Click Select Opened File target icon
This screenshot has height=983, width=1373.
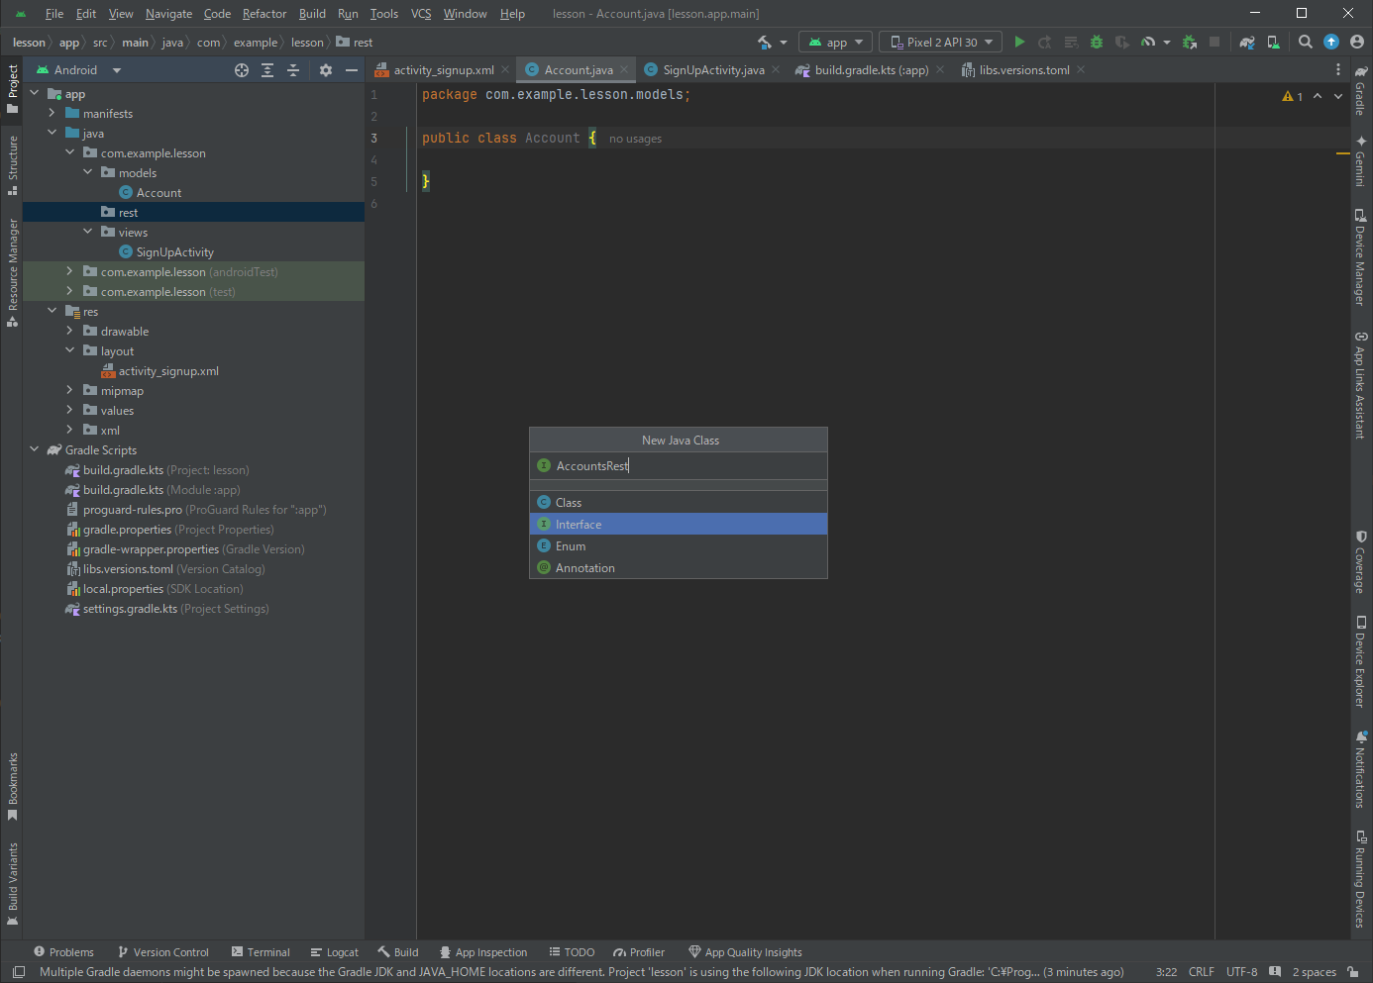pyautogui.click(x=242, y=70)
